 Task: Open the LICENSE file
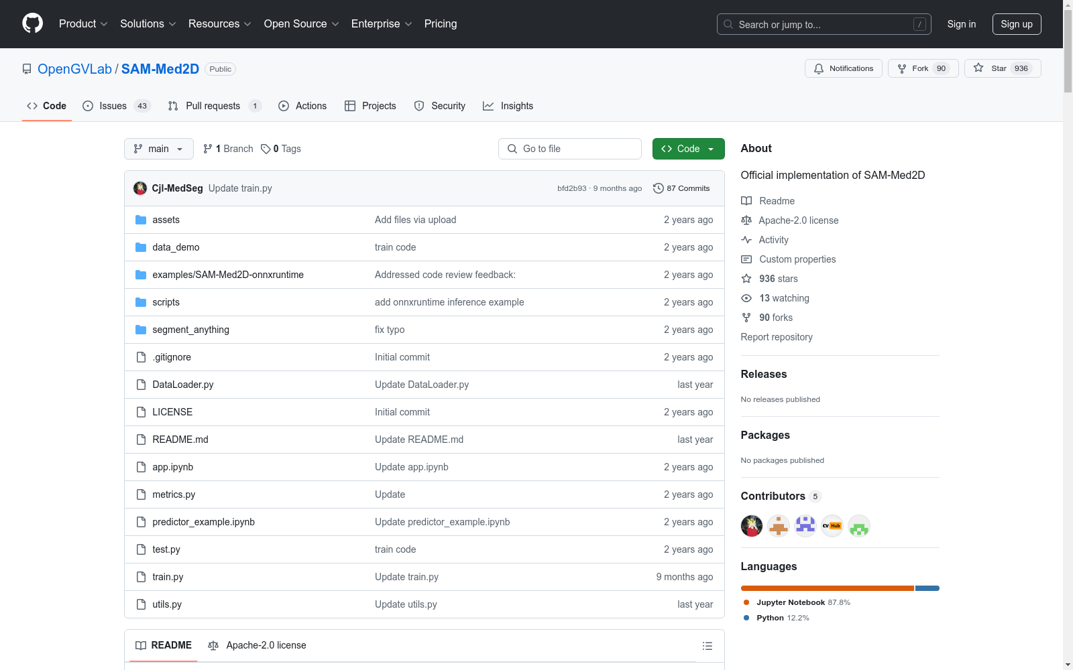[x=172, y=412]
